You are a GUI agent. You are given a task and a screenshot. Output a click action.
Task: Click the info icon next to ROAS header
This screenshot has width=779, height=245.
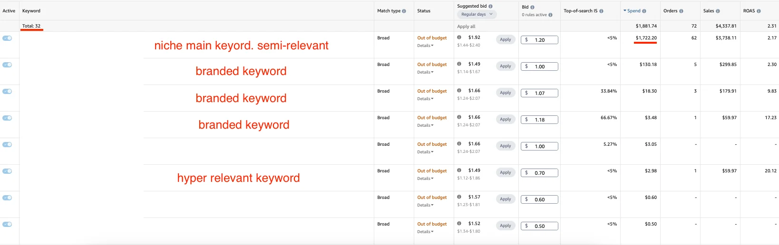[x=759, y=11]
